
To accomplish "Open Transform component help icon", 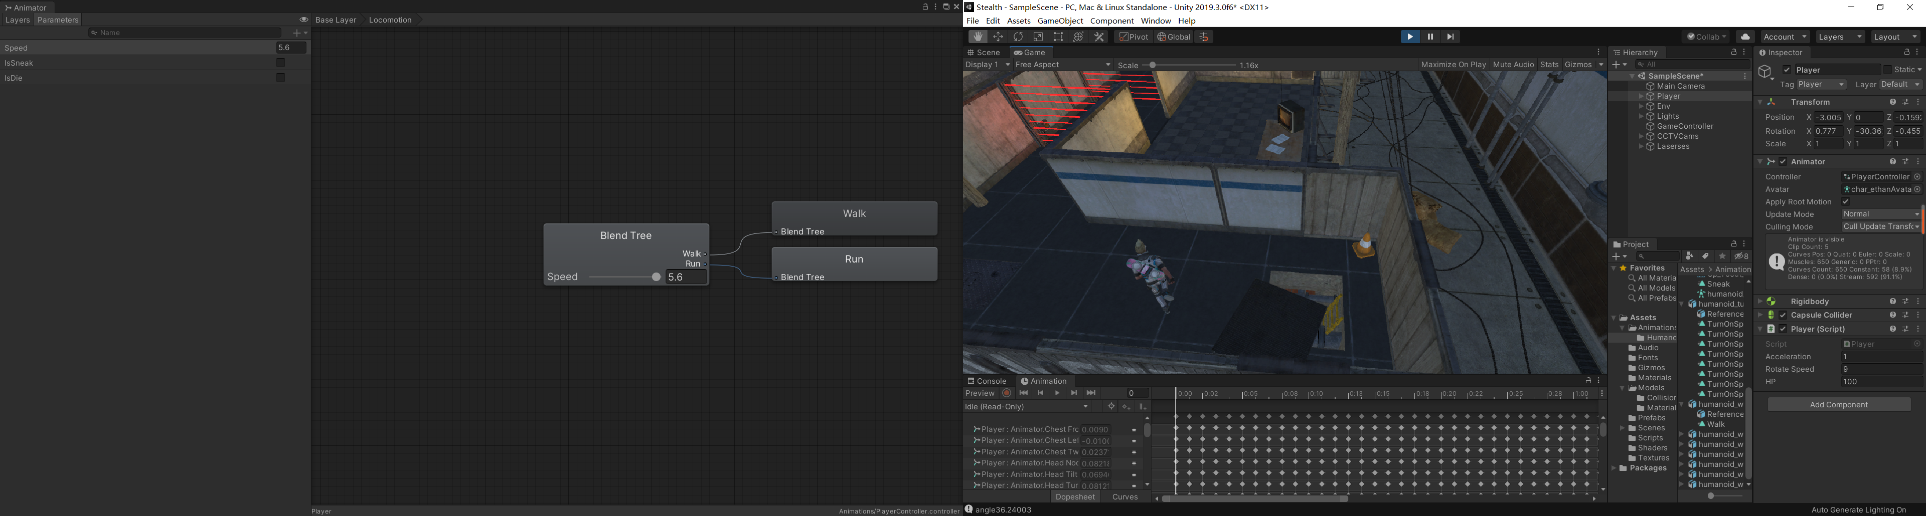I will (x=1893, y=102).
